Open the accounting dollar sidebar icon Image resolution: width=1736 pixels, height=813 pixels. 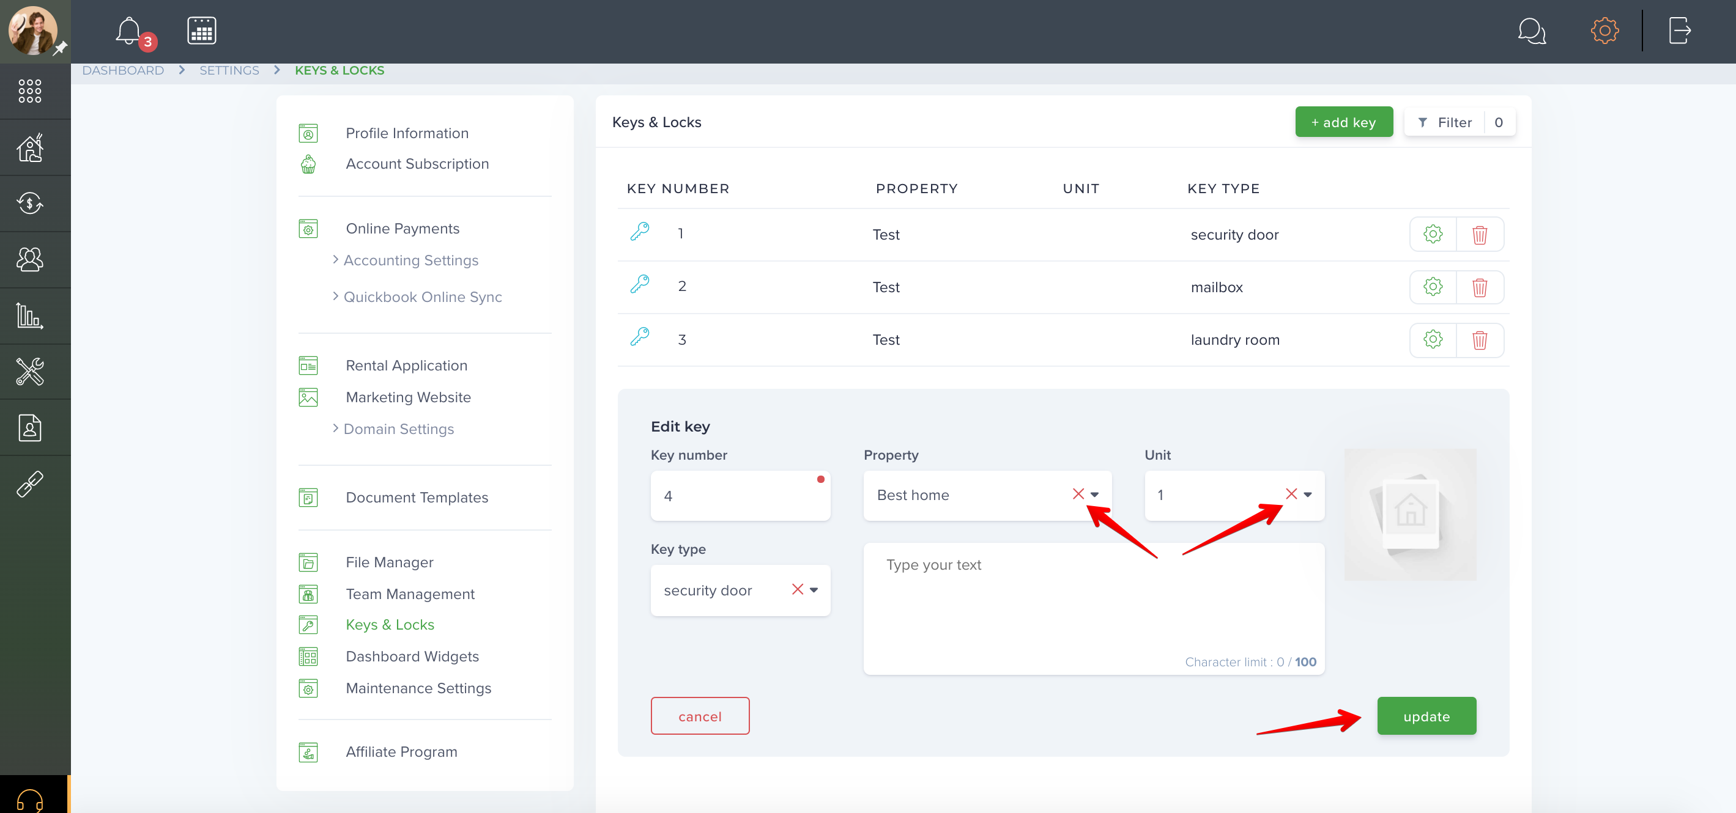(29, 204)
